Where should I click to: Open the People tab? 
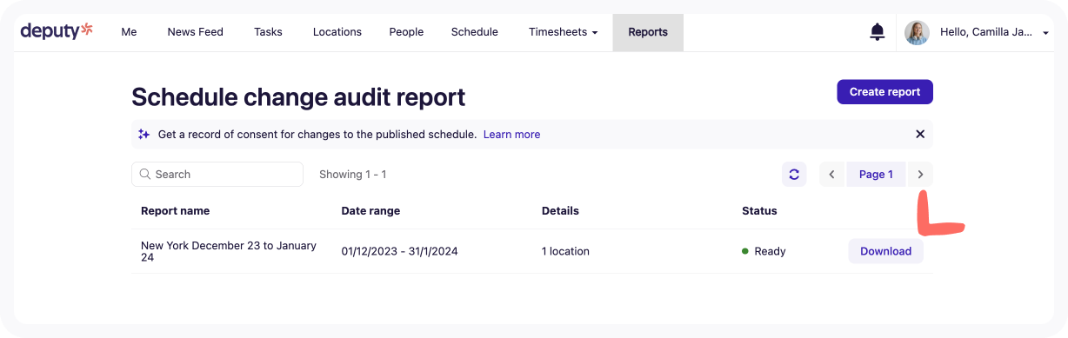406,32
